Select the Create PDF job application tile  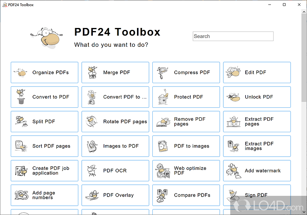click(45, 171)
